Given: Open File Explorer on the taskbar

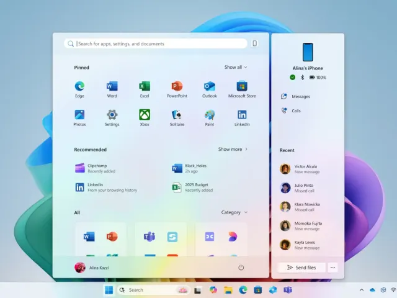Looking at the screenshot, I should [228, 290].
